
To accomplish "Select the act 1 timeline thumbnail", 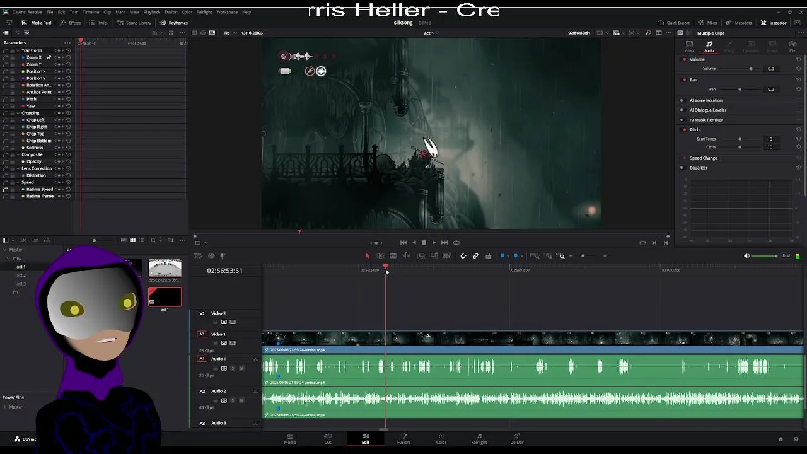I will 165,296.
